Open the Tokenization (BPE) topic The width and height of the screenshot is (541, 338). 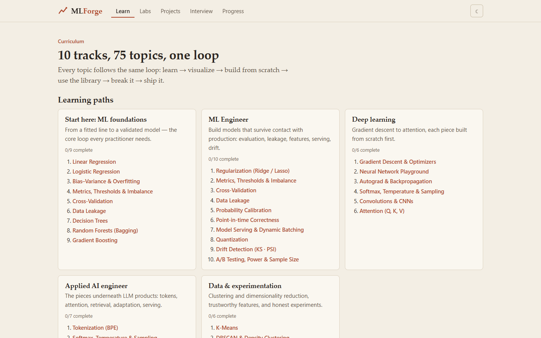[95, 328]
